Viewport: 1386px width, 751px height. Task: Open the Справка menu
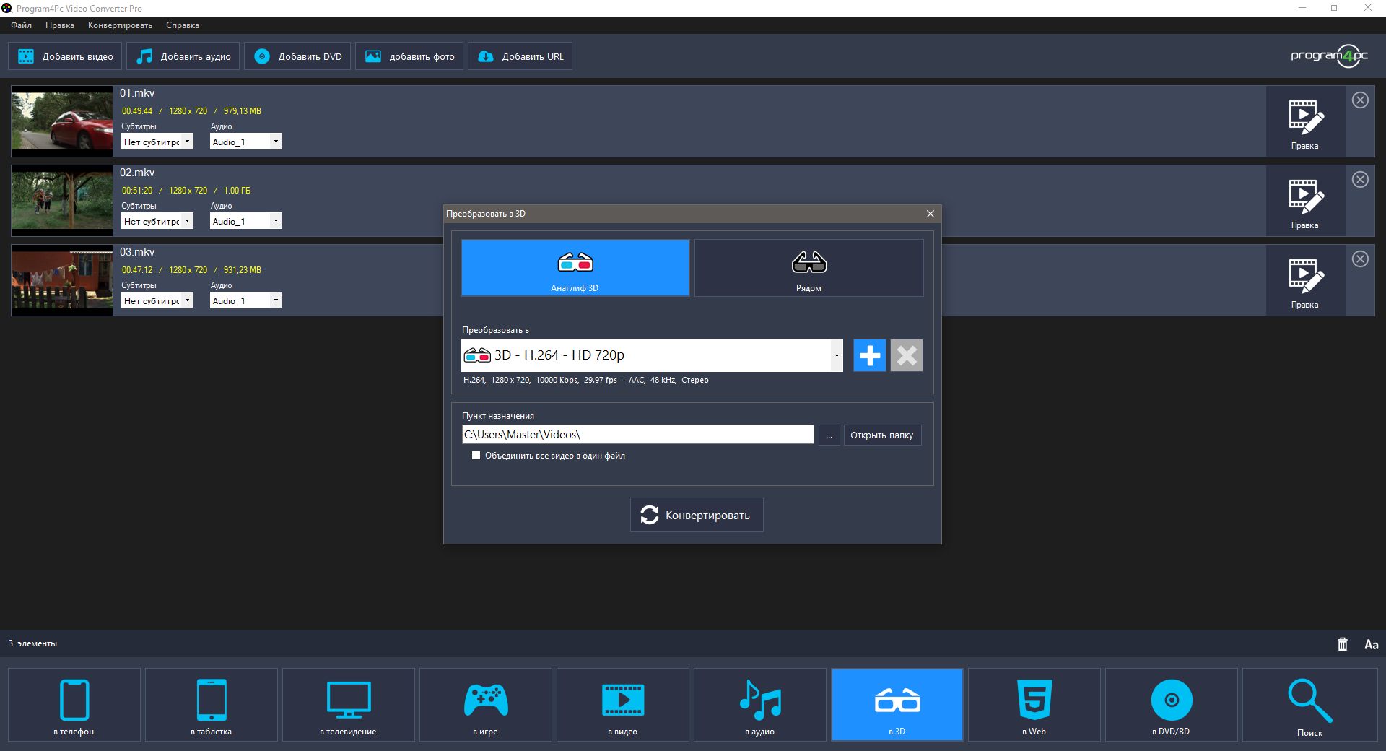tap(182, 25)
